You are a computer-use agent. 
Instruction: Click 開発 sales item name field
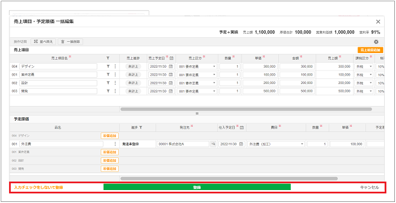click(x=58, y=91)
